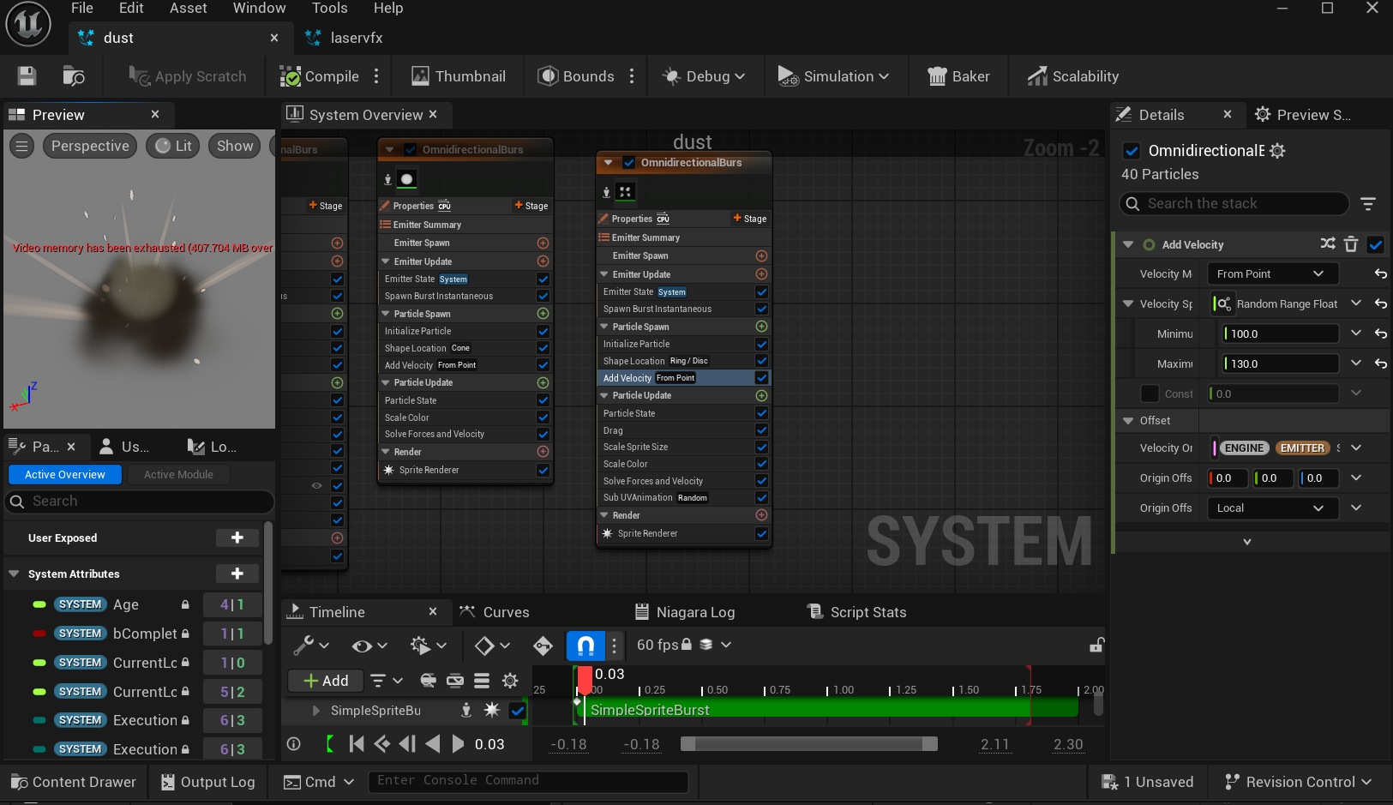
Task: Open timeline view options eye menu
Action: click(x=369, y=645)
